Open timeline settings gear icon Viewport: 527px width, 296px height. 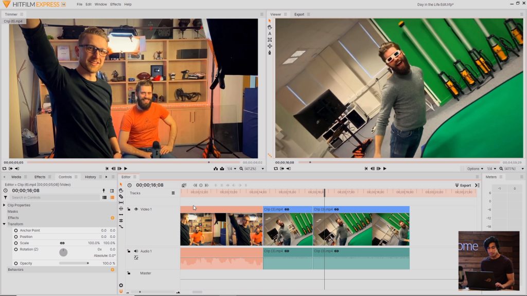(x=121, y=285)
